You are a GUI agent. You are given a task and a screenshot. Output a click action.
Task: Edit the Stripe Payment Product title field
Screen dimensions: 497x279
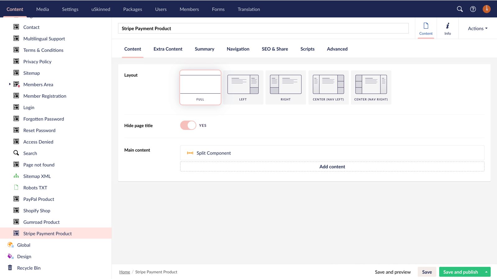tap(263, 28)
